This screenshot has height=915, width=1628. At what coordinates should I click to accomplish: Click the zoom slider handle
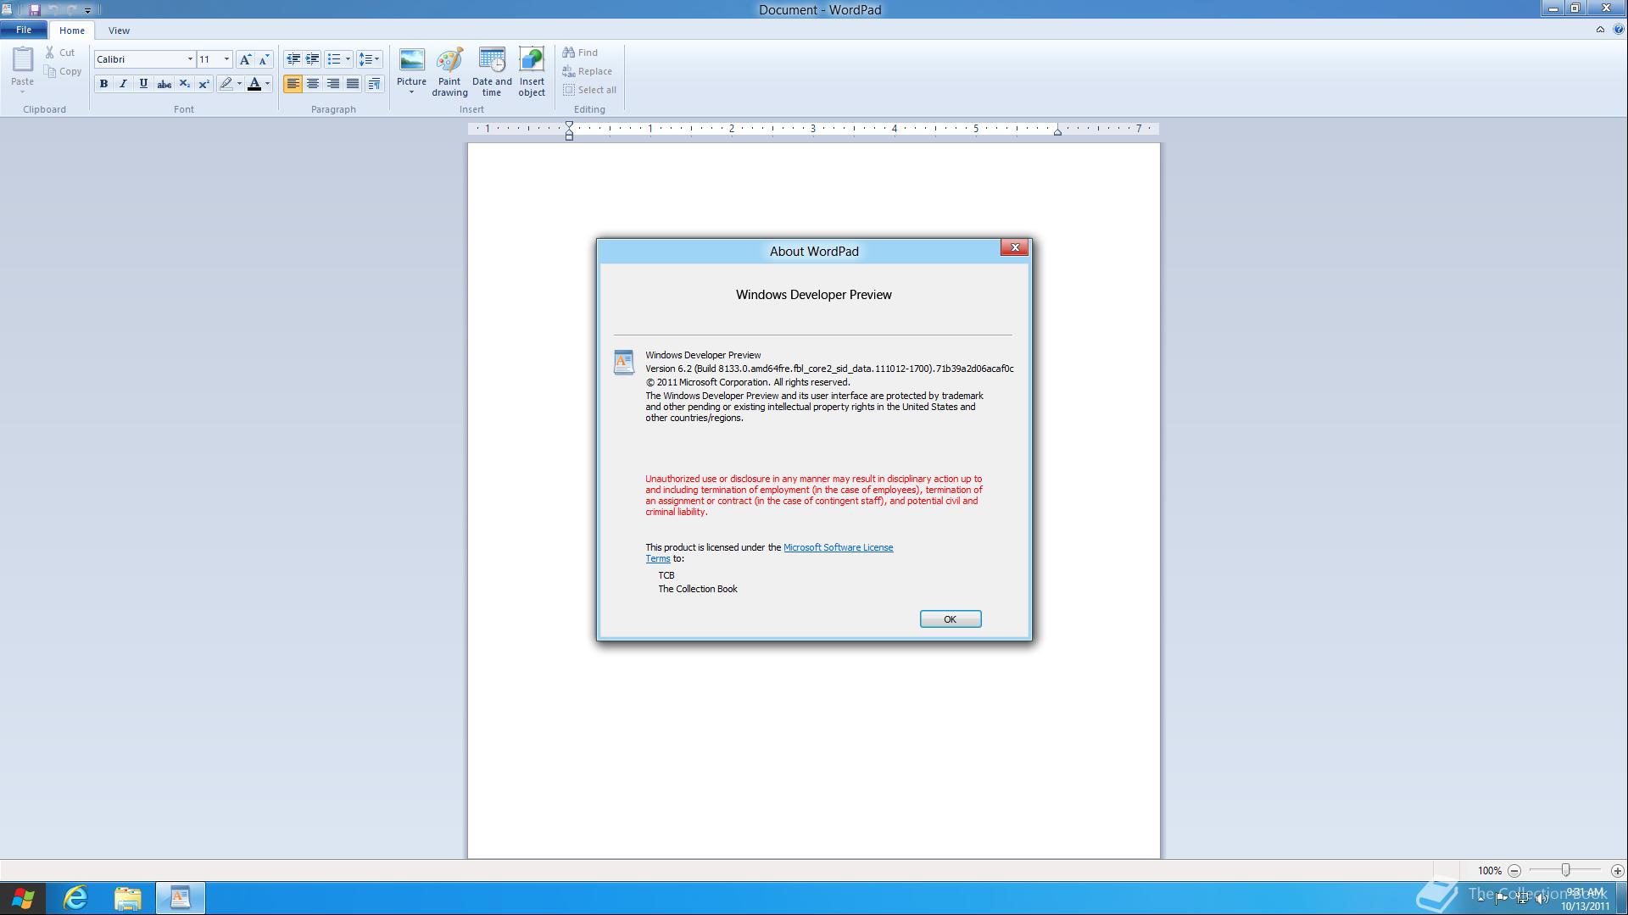[1565, 870]
